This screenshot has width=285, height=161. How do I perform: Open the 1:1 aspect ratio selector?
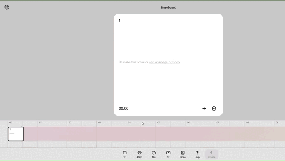coord(125,154)
